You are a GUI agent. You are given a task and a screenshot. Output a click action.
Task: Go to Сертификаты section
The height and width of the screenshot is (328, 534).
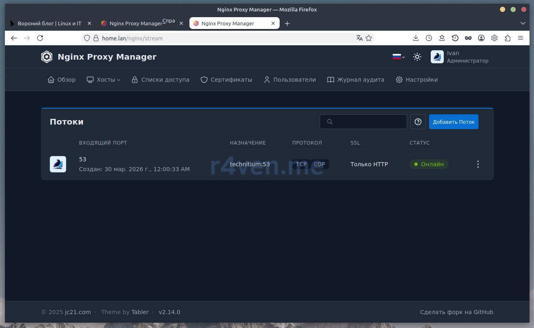(x=226, y=80)
